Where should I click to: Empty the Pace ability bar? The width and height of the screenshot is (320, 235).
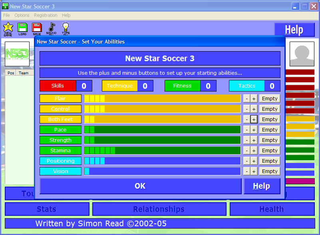pyautogui.click(x=270, y=130)
